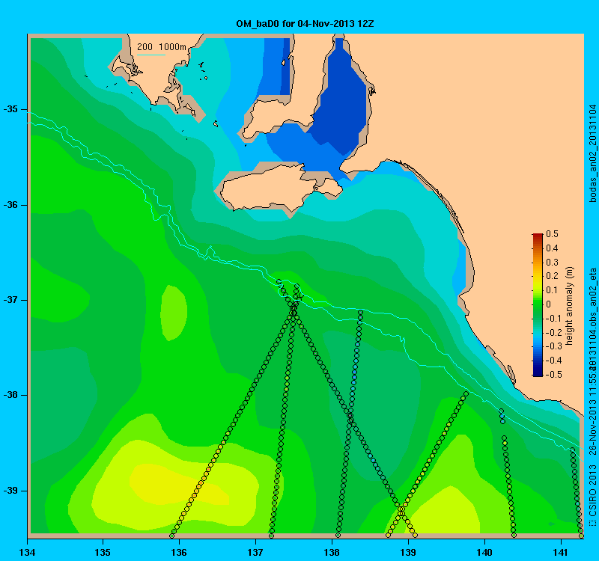Click the latitude axis label '-36'
599x561 pixels.
(x=10, y=205)
